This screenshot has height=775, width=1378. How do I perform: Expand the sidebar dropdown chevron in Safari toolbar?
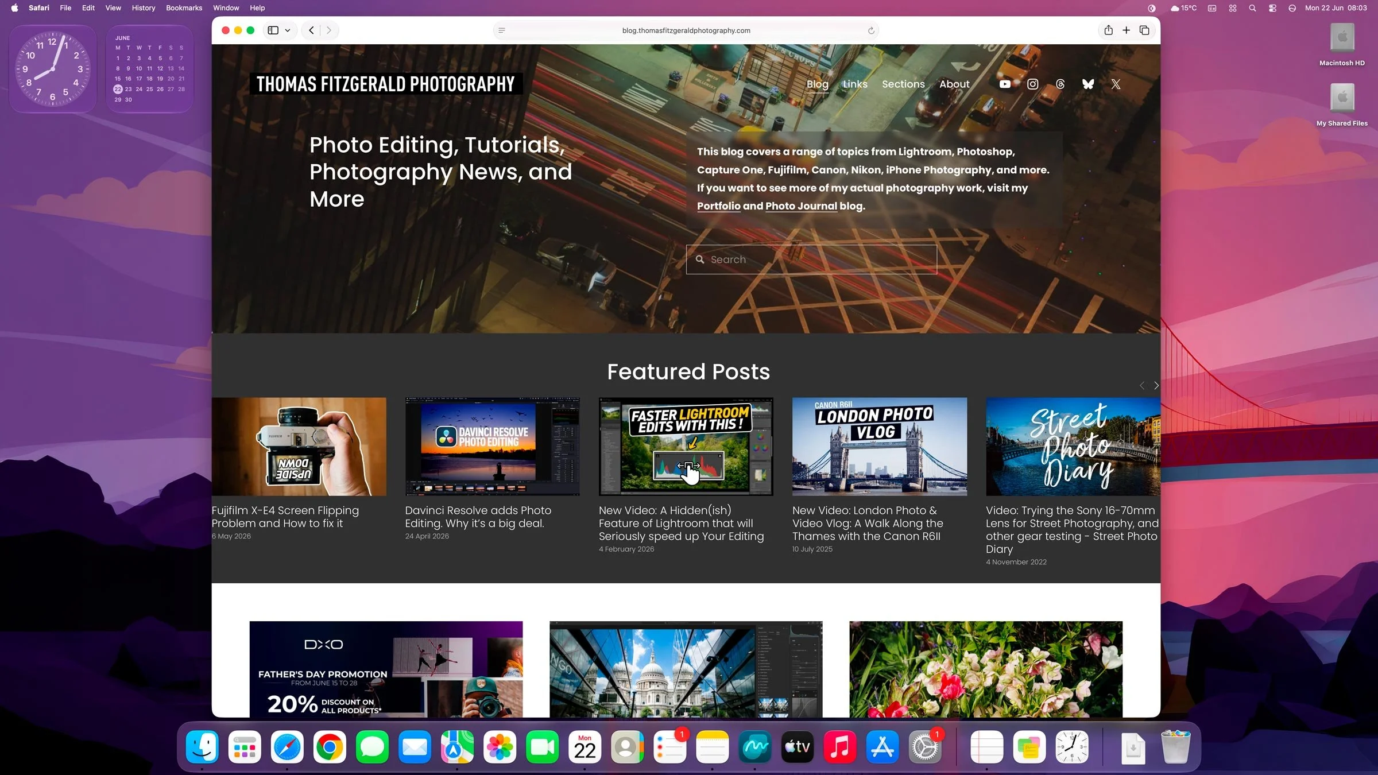click(288, 30)
